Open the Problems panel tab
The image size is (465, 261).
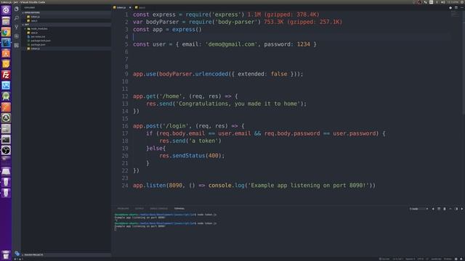(x=123, y=209)
